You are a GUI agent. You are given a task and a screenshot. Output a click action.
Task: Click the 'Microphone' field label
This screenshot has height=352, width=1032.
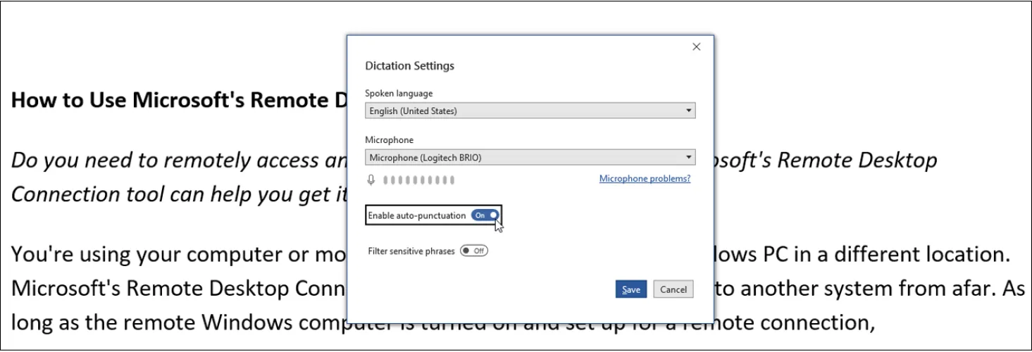tap(390, 140)
